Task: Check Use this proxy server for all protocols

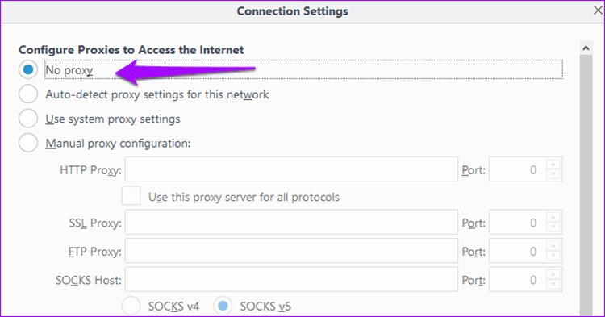Action: (x=131, y=196)
